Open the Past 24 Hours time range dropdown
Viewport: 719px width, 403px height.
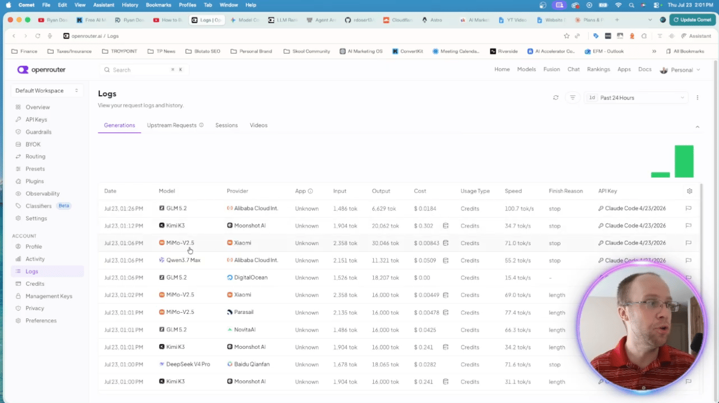(636, 98)
